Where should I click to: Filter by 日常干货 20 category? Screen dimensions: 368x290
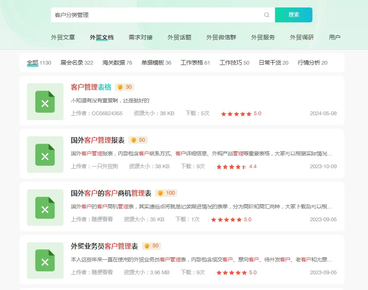[x=273, y=63]
